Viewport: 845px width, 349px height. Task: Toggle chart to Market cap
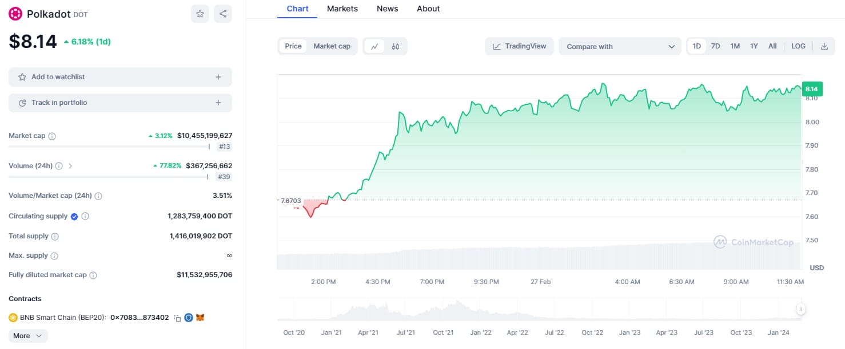(x=332, y=46)
